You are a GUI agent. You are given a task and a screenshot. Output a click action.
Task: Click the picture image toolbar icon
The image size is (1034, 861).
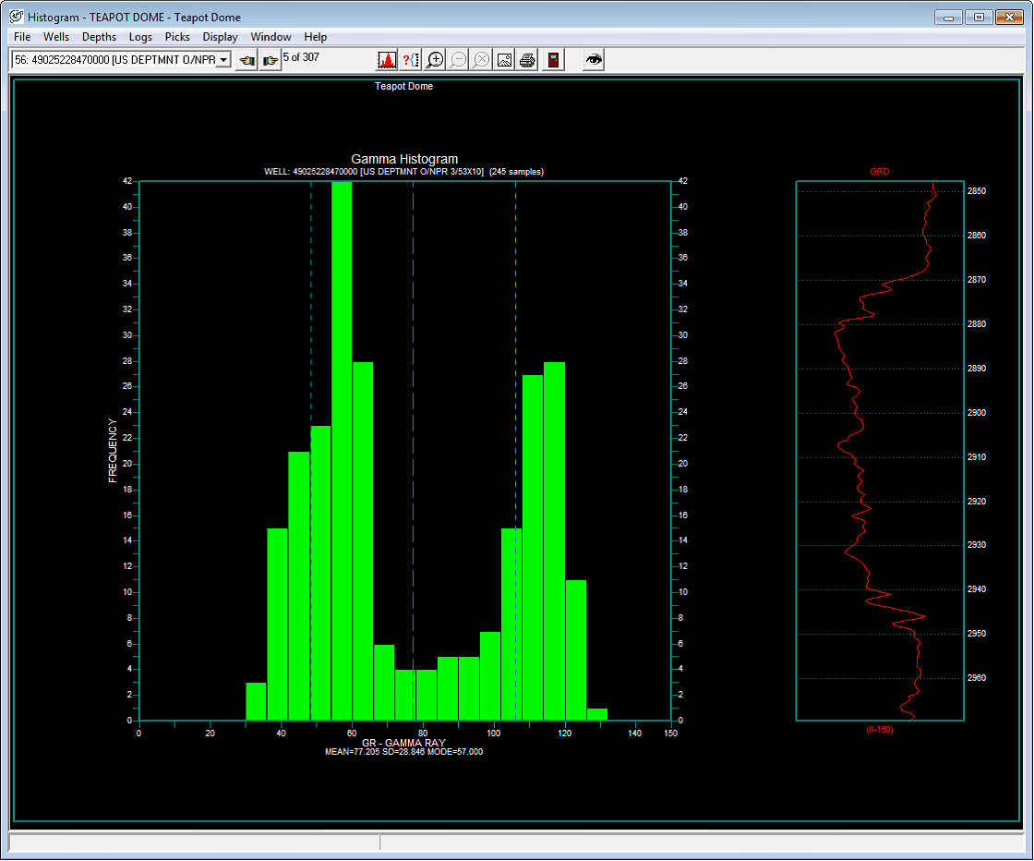pyautogui.click(x=504, y=60)
